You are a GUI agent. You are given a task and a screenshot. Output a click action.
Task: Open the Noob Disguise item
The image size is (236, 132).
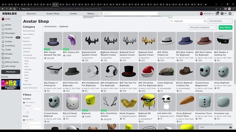tap(129, 106)
